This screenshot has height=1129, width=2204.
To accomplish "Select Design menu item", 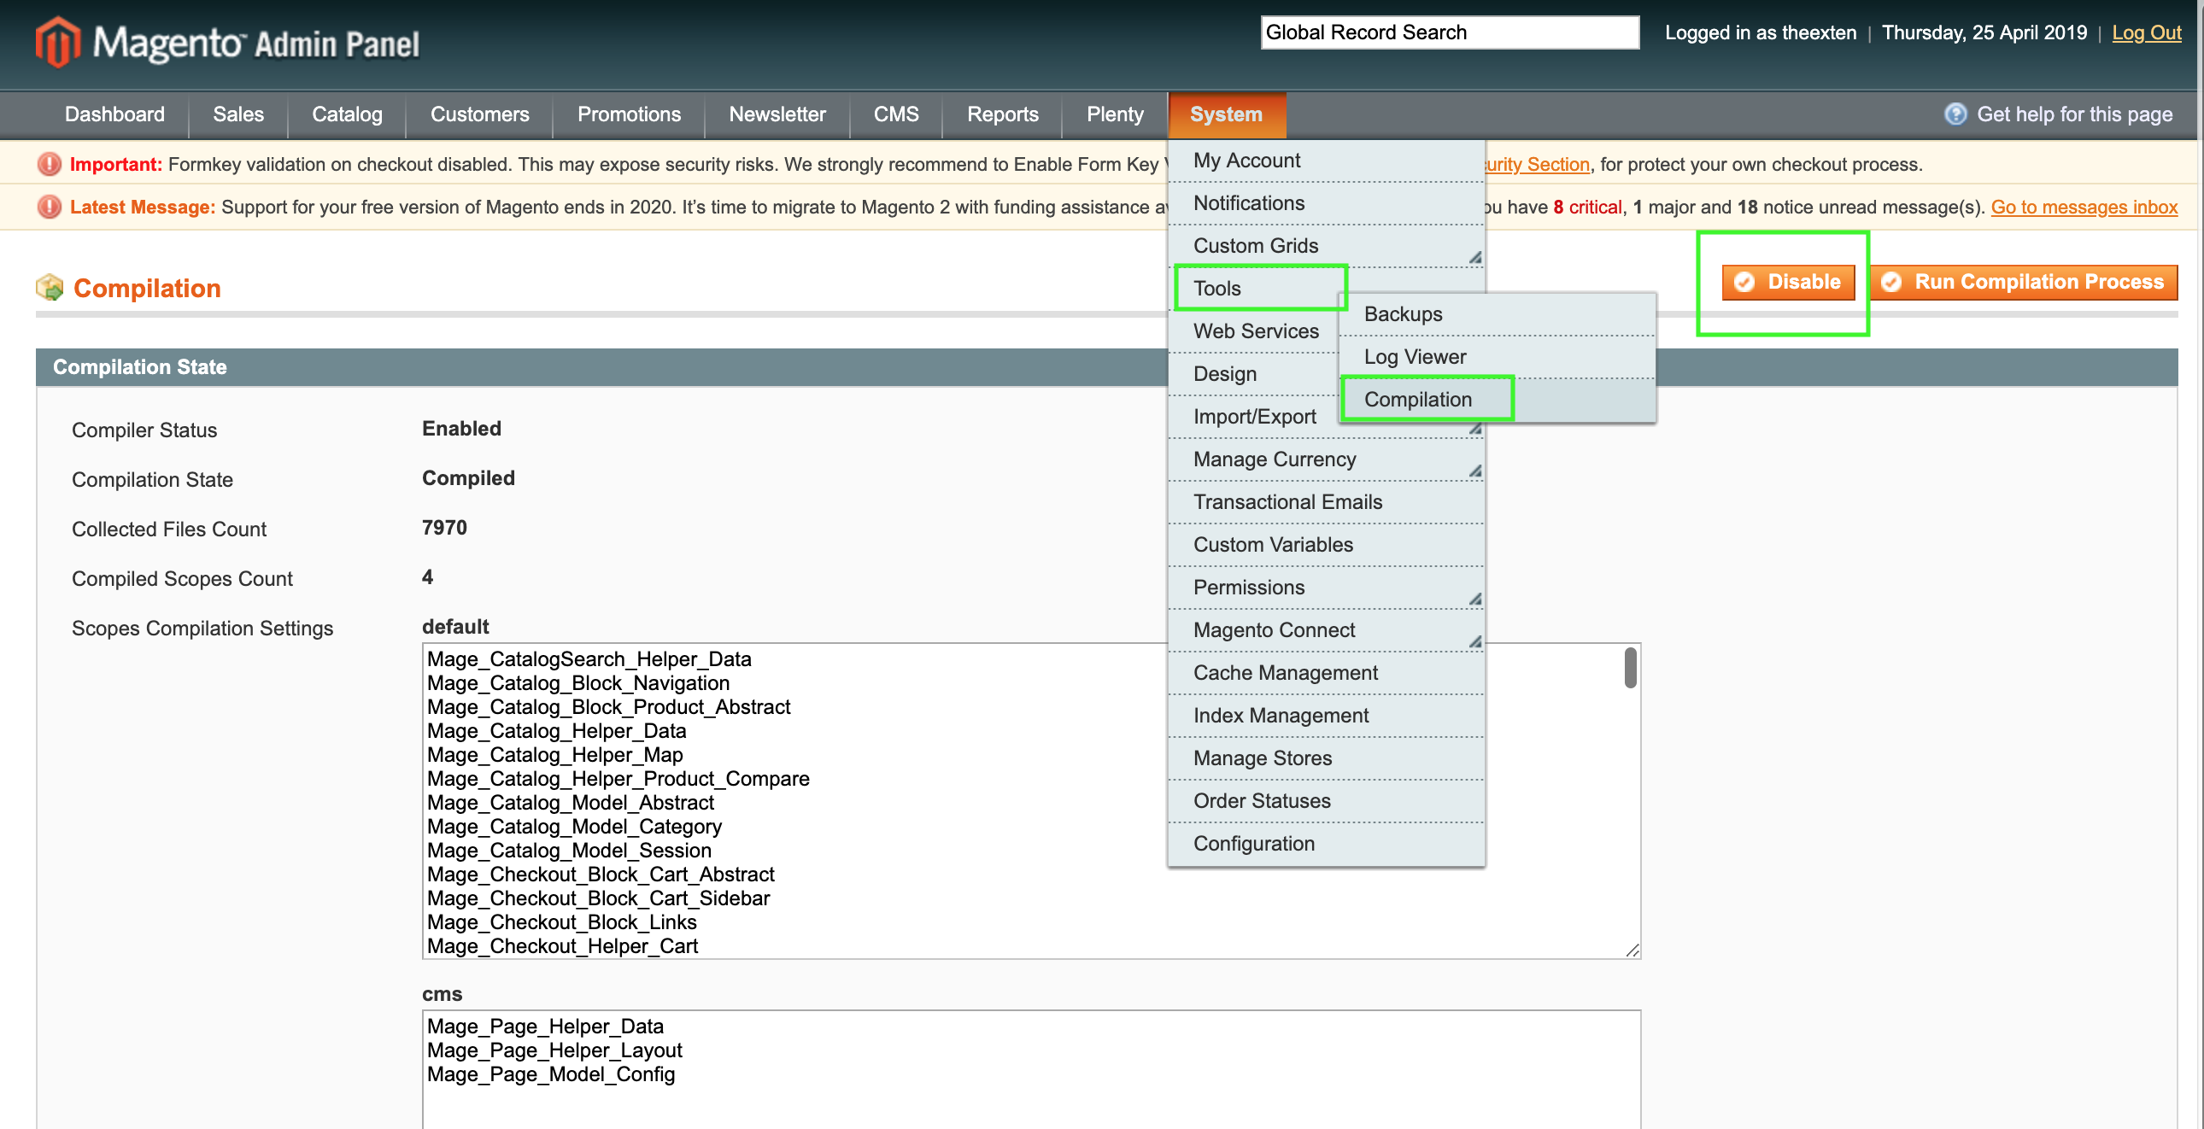I will tap(1255, 374).
